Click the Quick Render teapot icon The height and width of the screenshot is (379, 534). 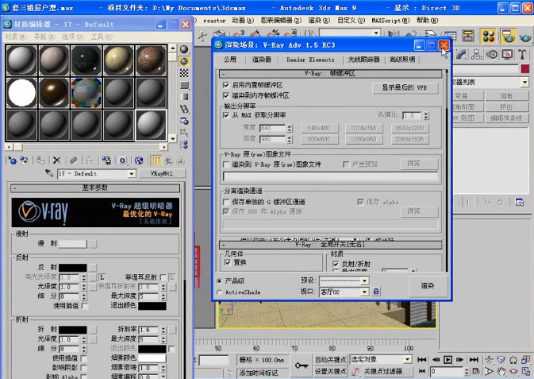[525, 37]
